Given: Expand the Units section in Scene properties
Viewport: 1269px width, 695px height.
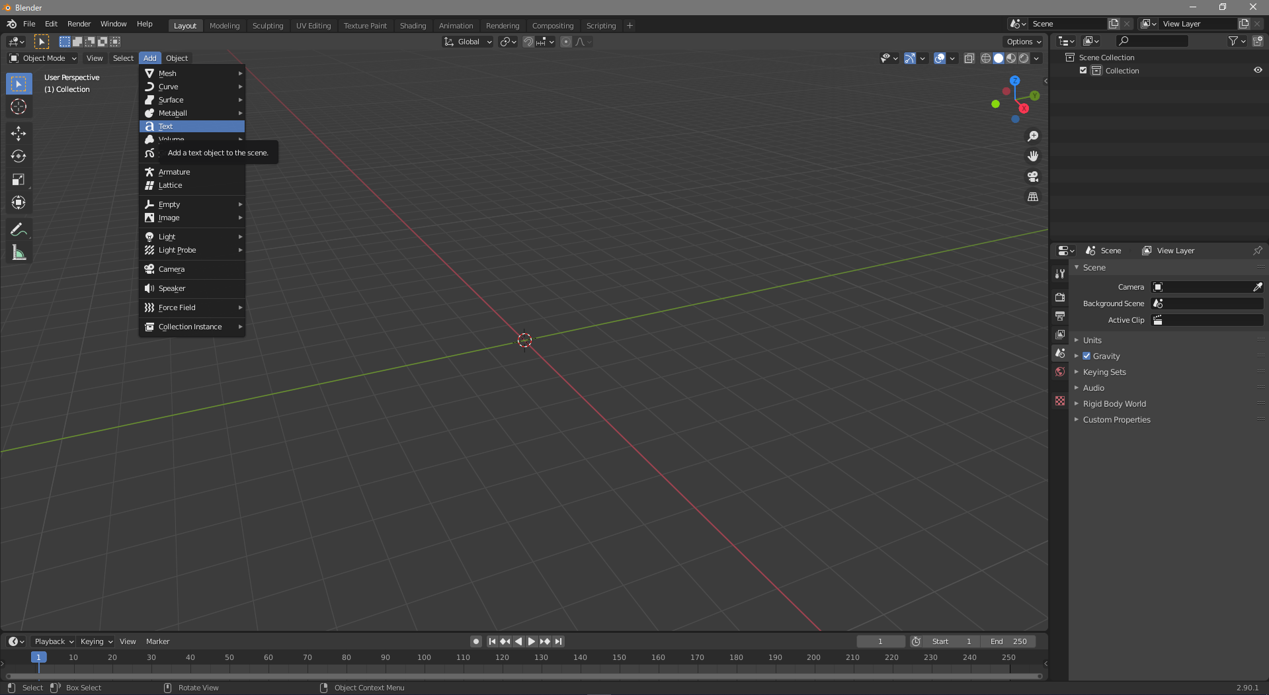Looking at the screenshot, I should click(1092, 340).
